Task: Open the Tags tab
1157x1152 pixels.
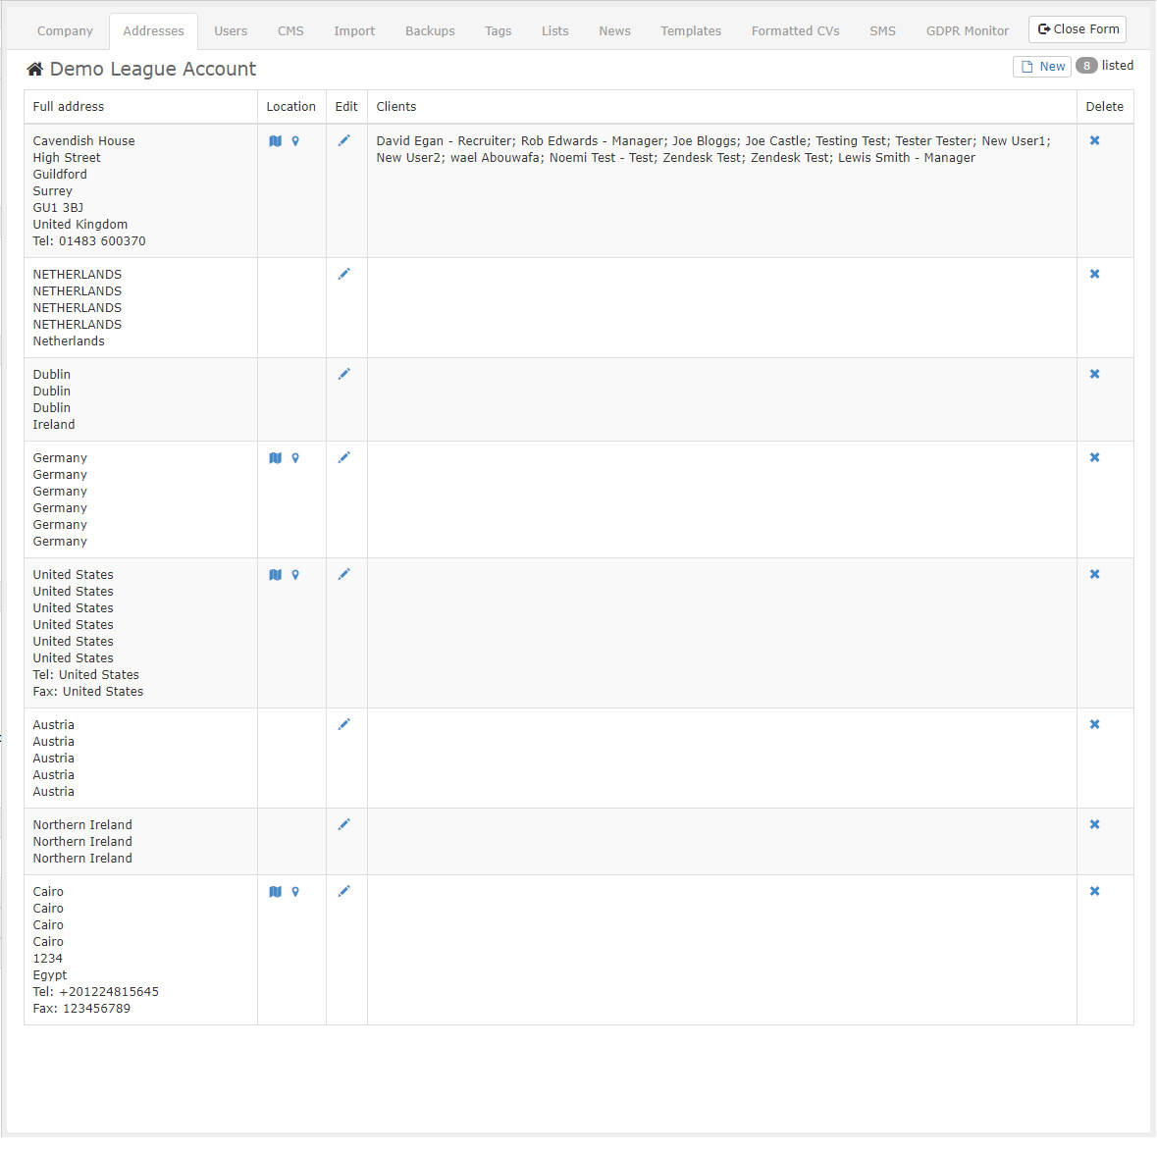Action: click(499, 31)
